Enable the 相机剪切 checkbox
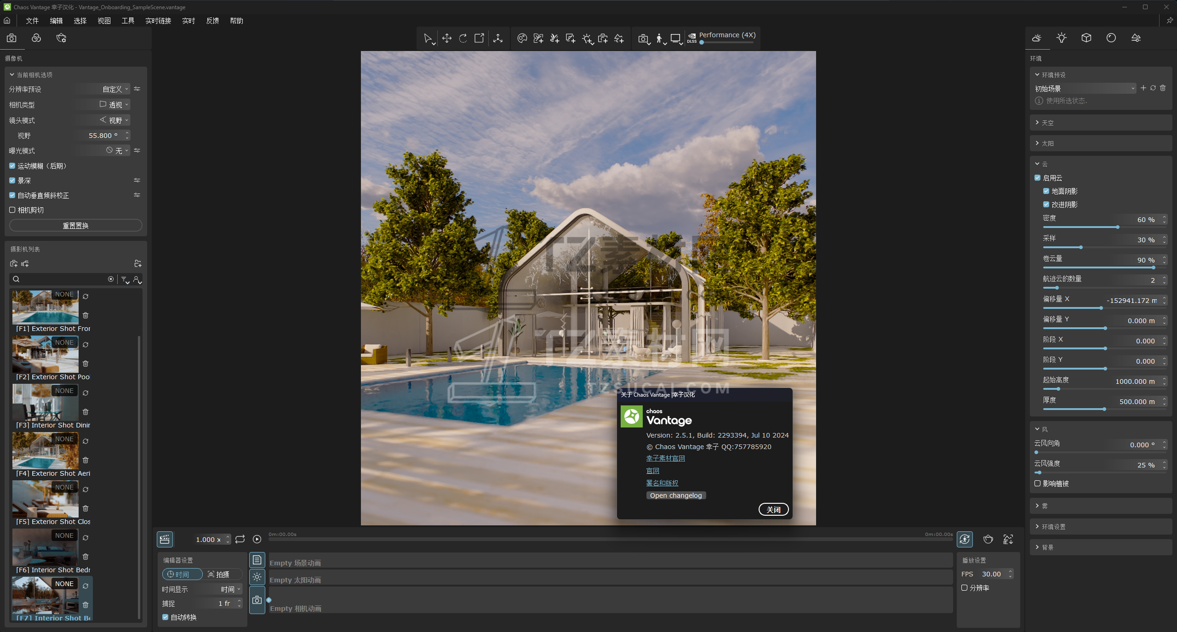 [x=12, y=210]
